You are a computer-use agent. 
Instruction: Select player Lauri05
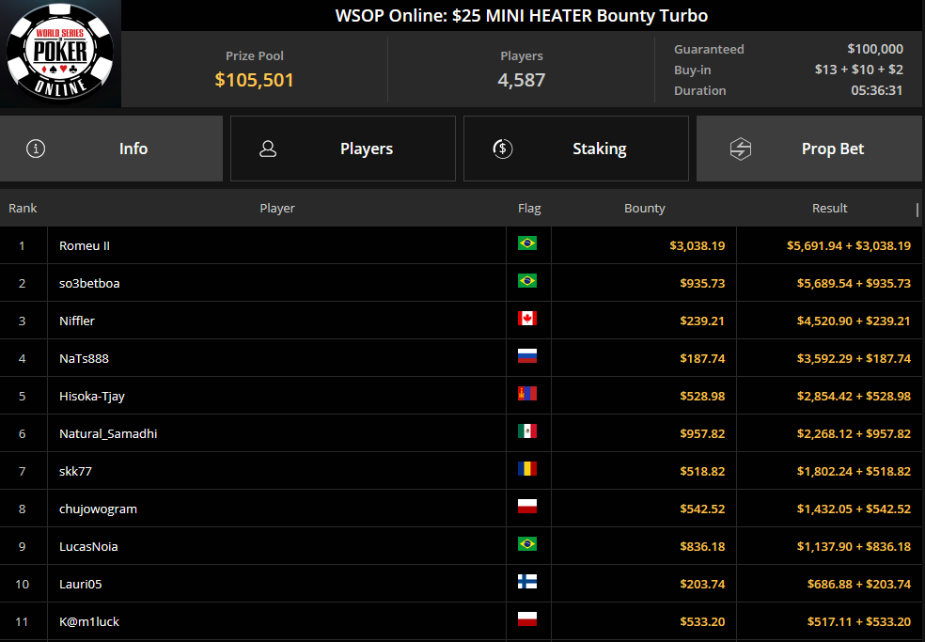(x=80, y=584)
